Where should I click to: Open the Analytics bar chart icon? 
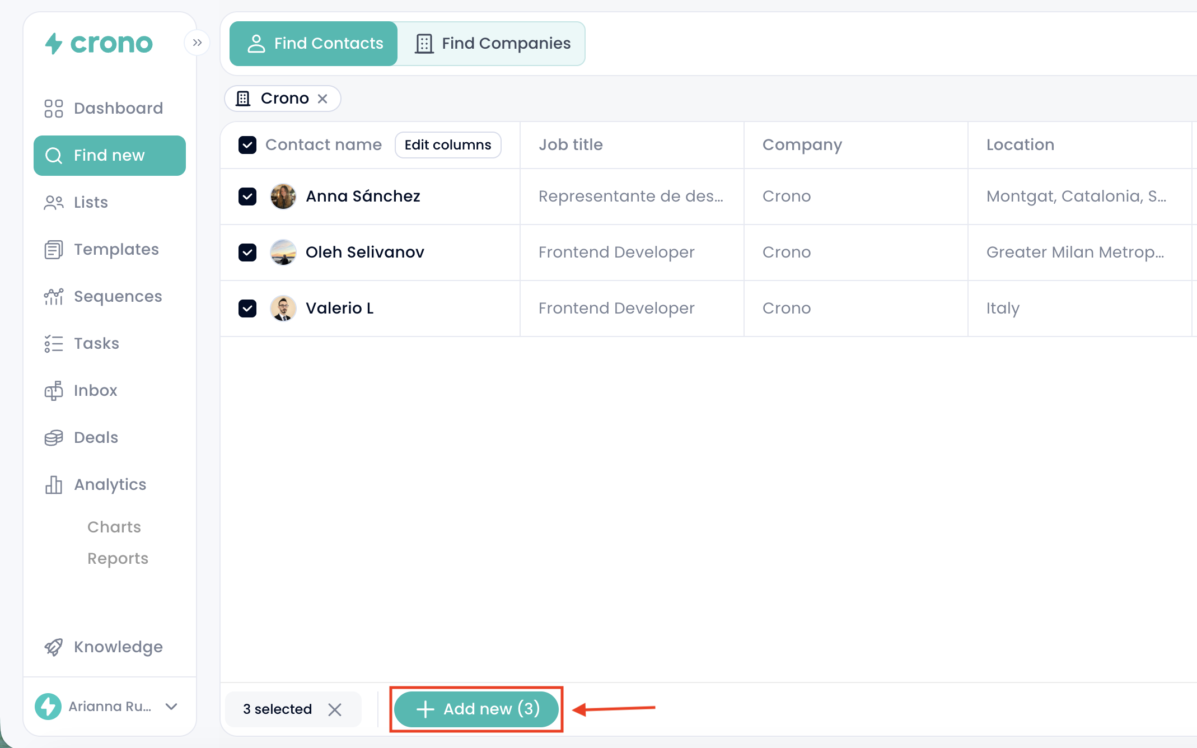click(x=54, y=485)
